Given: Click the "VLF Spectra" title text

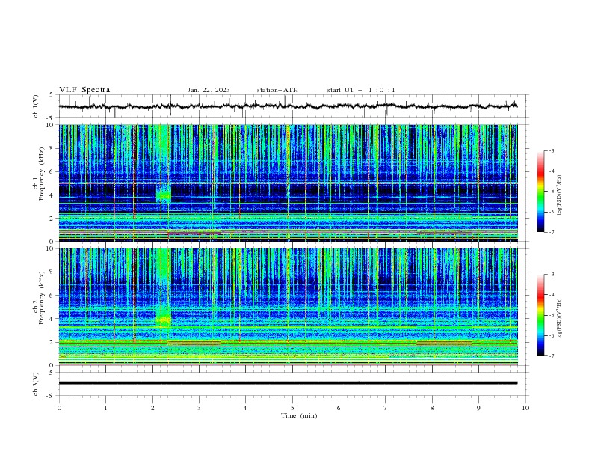Looking at the screenshot, I should pos(84,90).
